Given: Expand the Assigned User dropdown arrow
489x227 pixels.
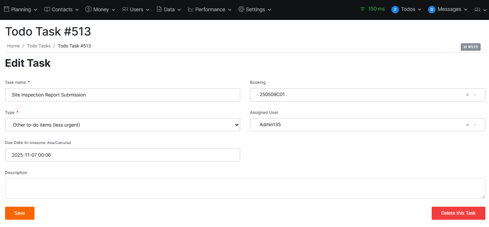Looking at the screenshot, I should tap(475, 125).
